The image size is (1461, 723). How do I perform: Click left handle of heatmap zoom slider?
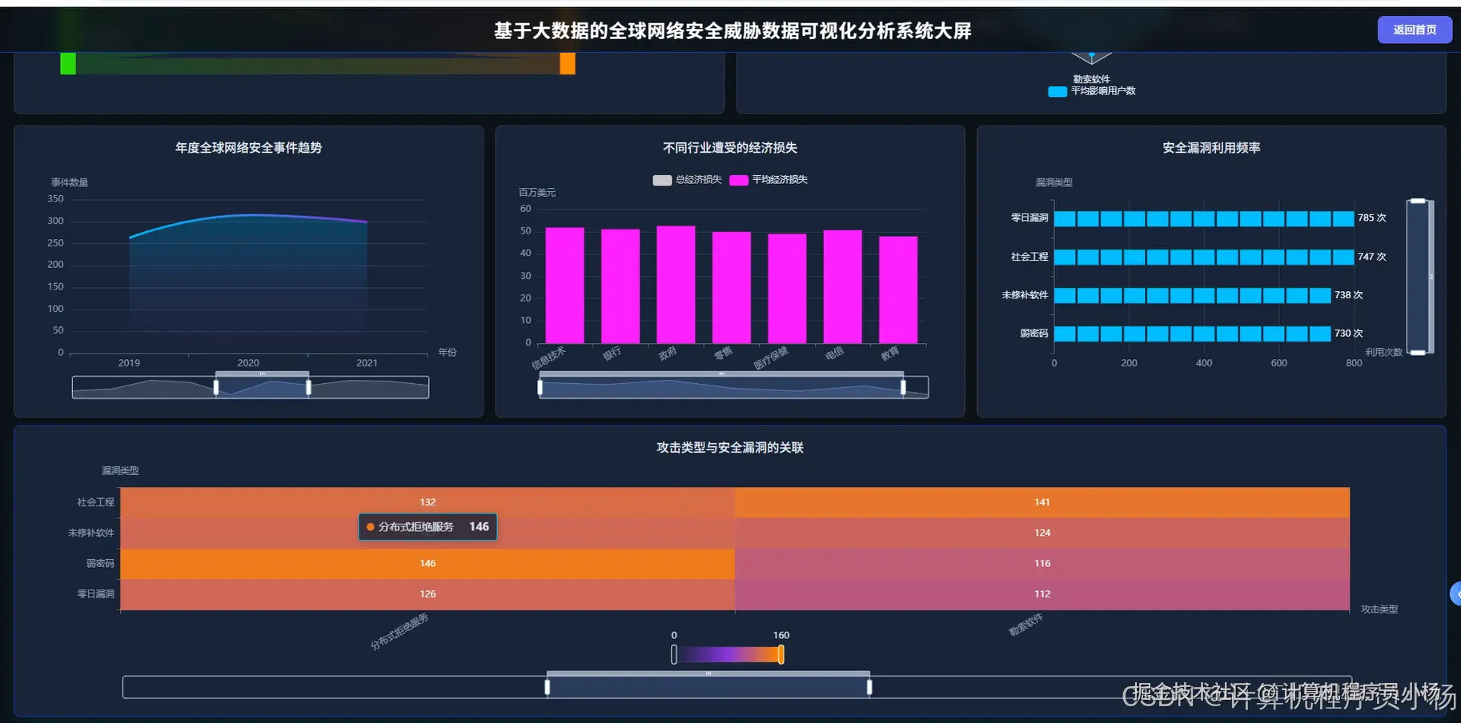(x=548, y=687)
